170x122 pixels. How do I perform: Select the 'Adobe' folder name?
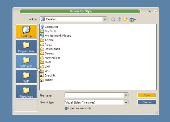[x=49, y=40]
